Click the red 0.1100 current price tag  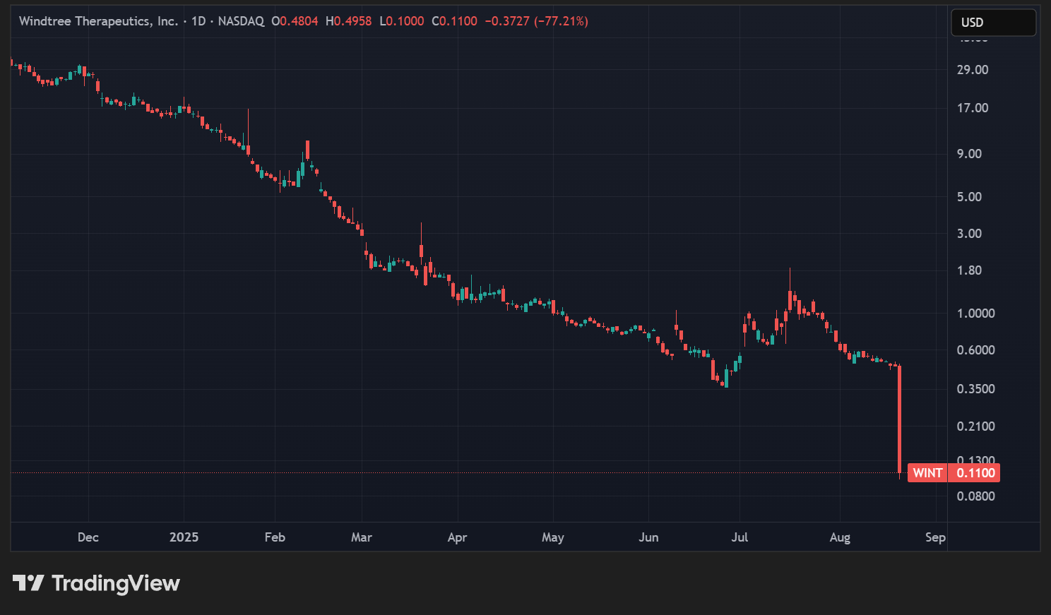[x=975, y=473]
